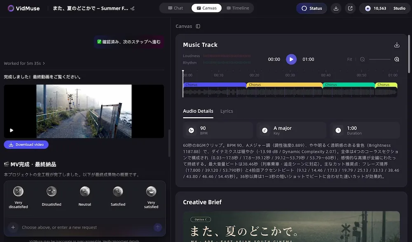Switch to the Lyrics tab
Viewport: 412px width, 242px height.
[227, 111]
